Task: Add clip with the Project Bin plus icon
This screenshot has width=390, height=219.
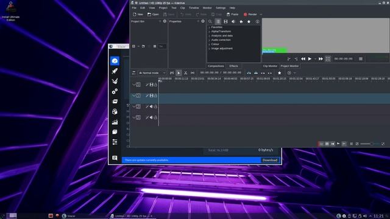Action: point(133,46)
